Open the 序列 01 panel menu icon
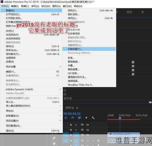The height and width of the screenshot is (146, 152). 77,108
